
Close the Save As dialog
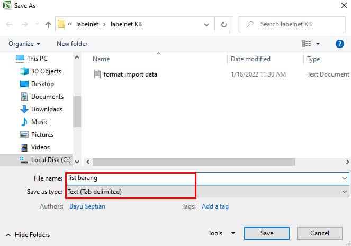(x=344, y=5)
